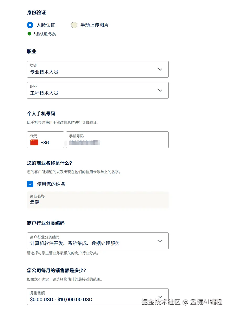Click the 商业名称 field containing 孟健
Image resolution: width=230 pixels, height=313 pixels.
pos(98,200)
